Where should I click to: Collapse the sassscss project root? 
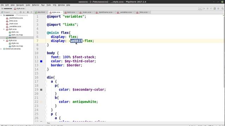[1, 15]
